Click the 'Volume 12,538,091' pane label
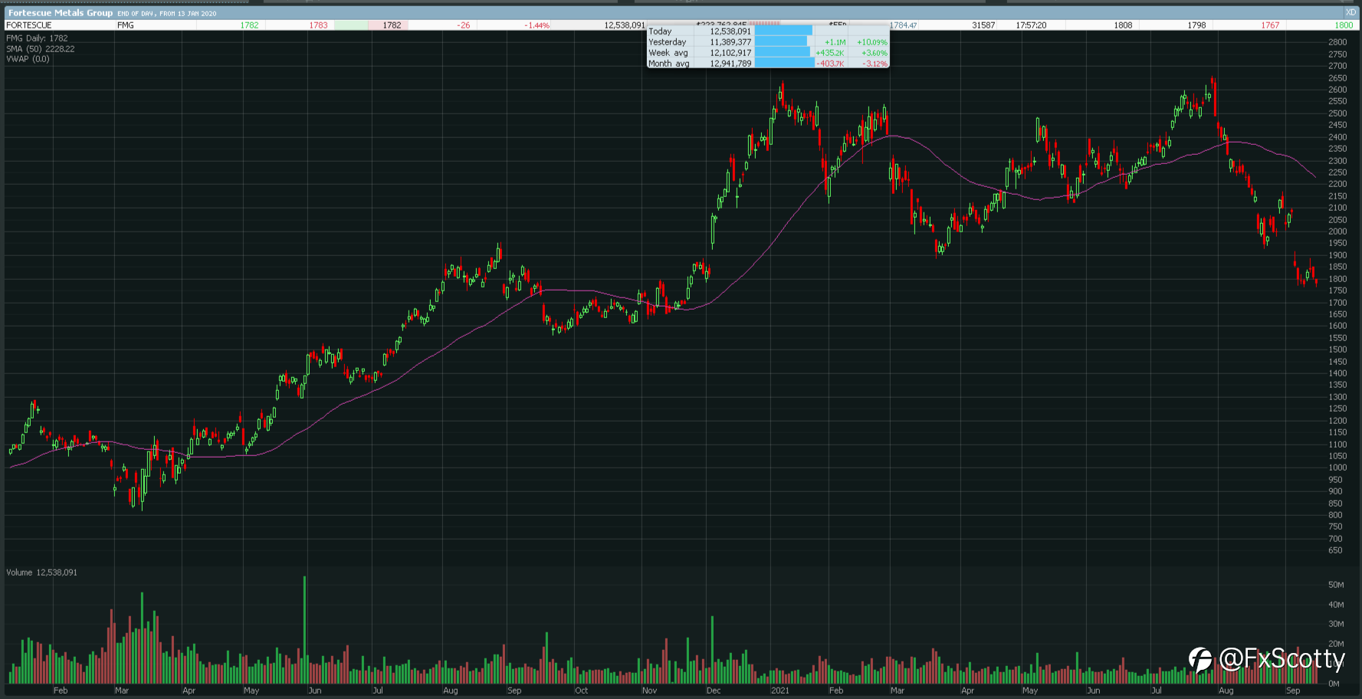Screen dimensions: 1362x699 (x=41, y=573)
